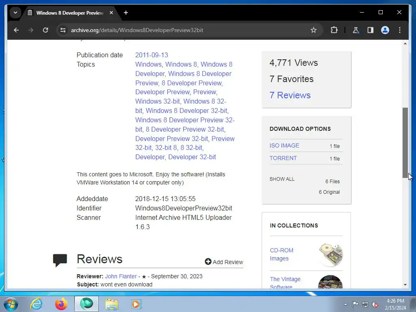The image size is (416, 312).
Task: Click the '6 Files' count text
Action: point(332,182)
